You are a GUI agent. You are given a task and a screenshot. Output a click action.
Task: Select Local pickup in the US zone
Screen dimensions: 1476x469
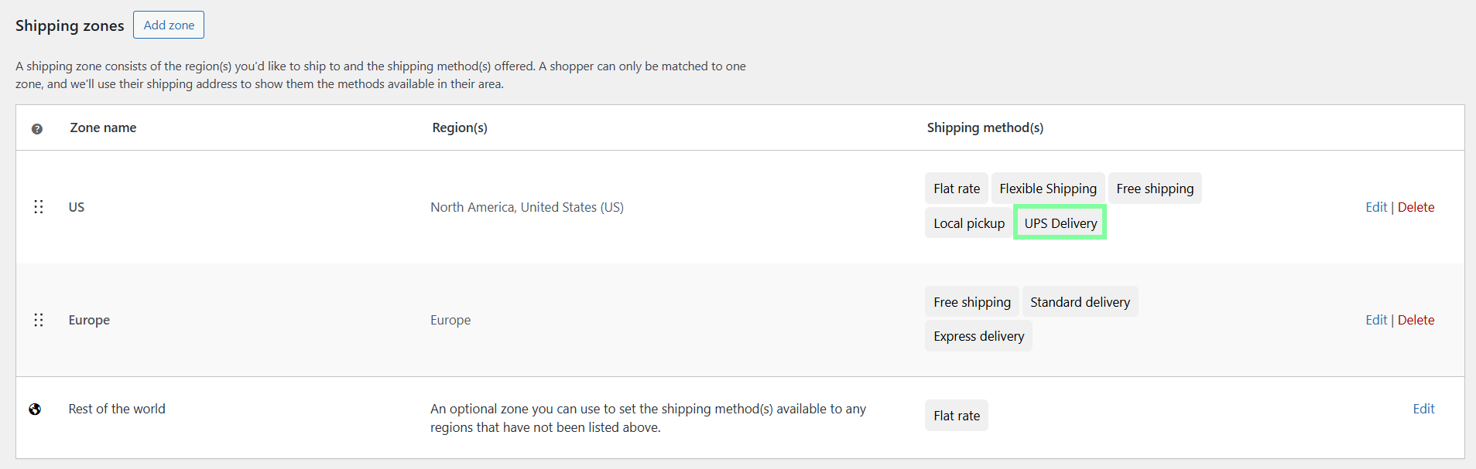(x=967, y=222)
